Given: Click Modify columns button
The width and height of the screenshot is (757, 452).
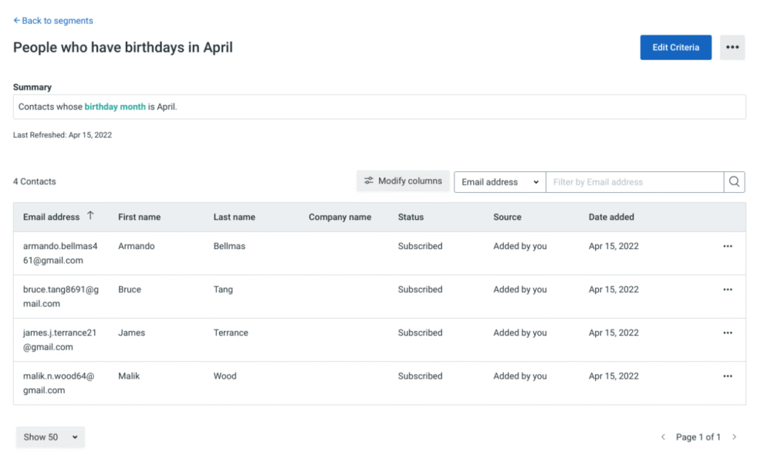Looking at the screenshot, I should [403, 181].
